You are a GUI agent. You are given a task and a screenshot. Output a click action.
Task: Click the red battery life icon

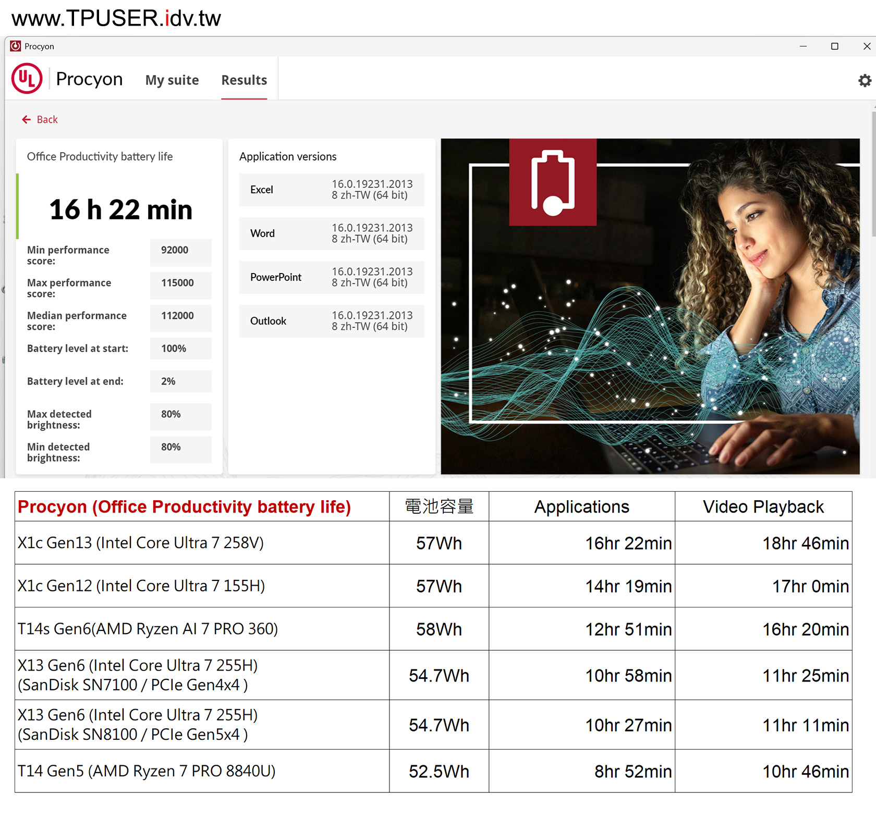tap(552, 182)
